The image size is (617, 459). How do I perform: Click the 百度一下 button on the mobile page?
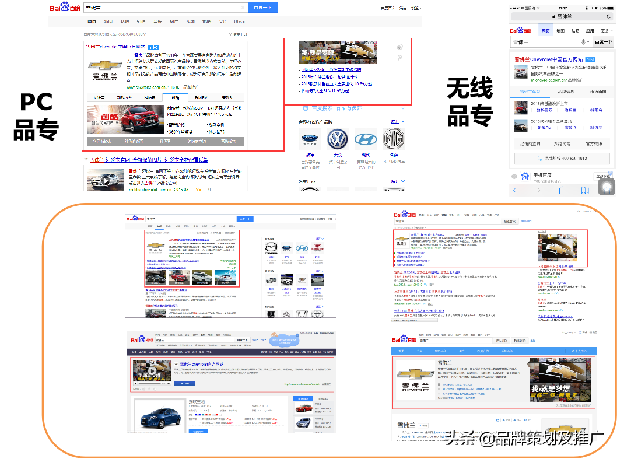pos(603,42)
